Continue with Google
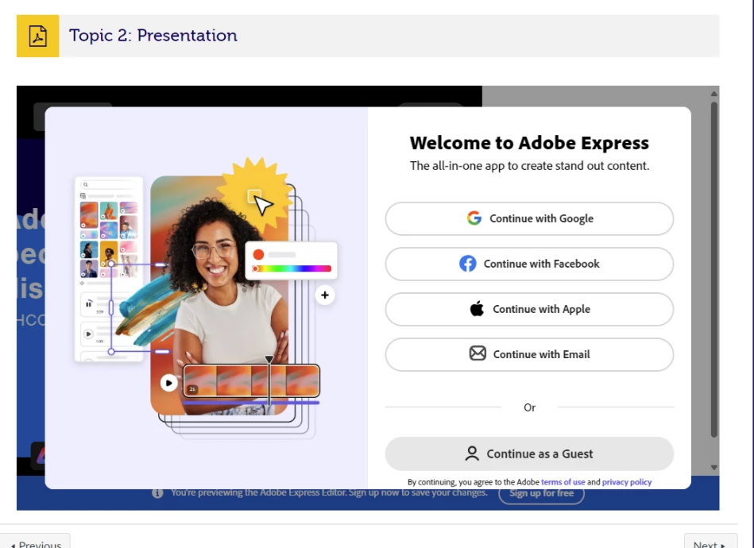The height and width of the screenshot is (548, 754). [x=529, y=218]
